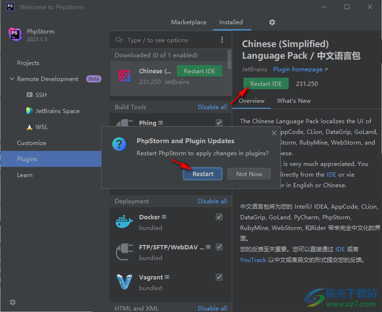Toggle the Docker plugin checkbox

(219, 217)
